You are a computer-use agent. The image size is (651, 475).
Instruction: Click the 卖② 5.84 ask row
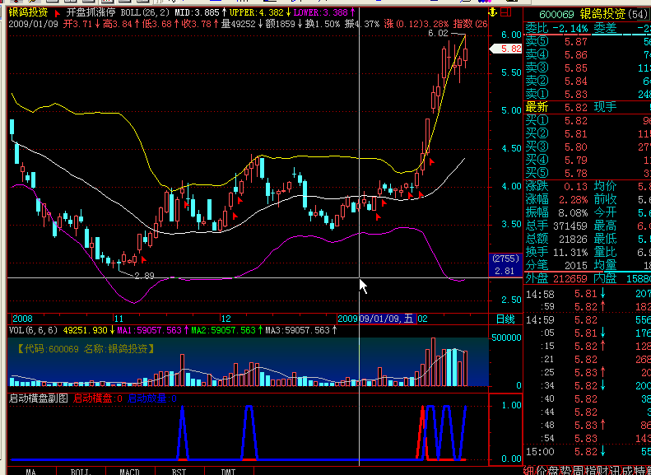point(588,81)
